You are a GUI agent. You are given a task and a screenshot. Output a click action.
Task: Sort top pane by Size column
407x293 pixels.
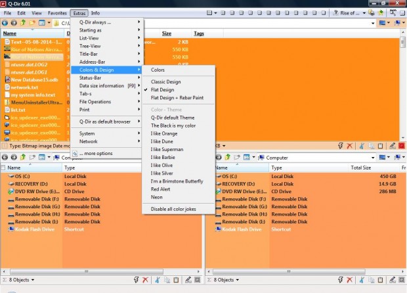tap(166, 34)
